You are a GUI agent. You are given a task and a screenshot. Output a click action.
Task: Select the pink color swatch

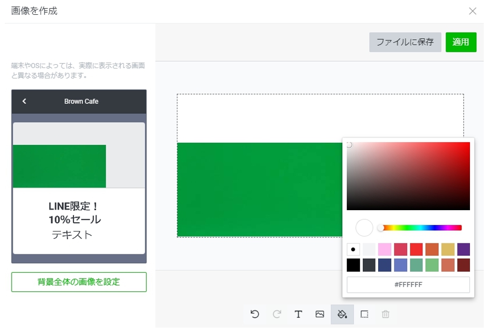click(384, 250)
